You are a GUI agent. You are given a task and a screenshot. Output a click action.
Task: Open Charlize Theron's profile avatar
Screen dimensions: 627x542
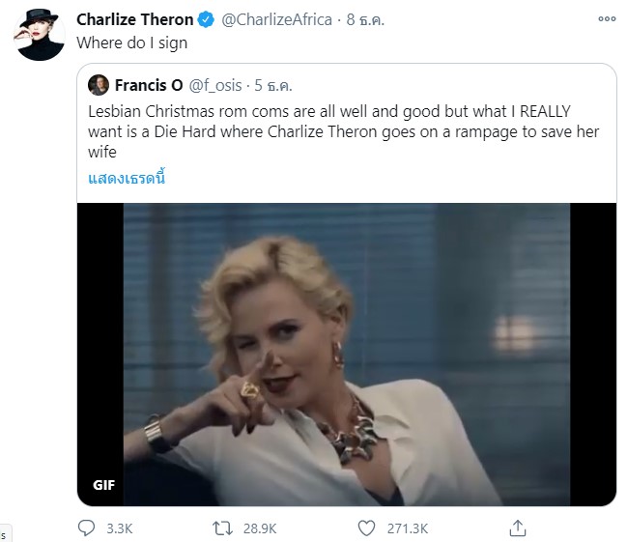[41, 37]
